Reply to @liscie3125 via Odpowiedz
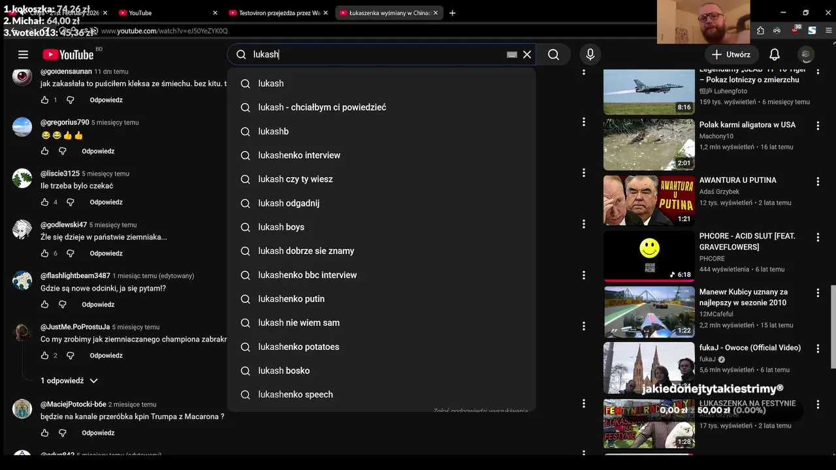This screenshot has height=470, width=836. coord(106,202)
